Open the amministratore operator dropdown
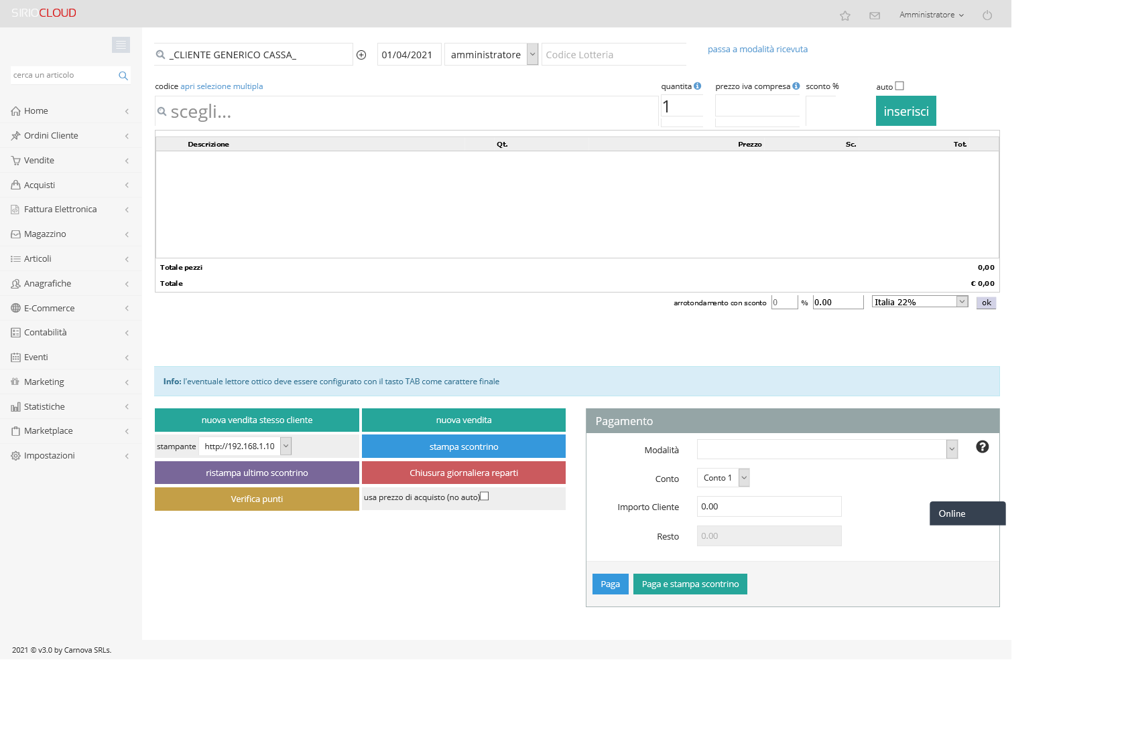Screen dimensions: 1124x733 coord(491,54)
